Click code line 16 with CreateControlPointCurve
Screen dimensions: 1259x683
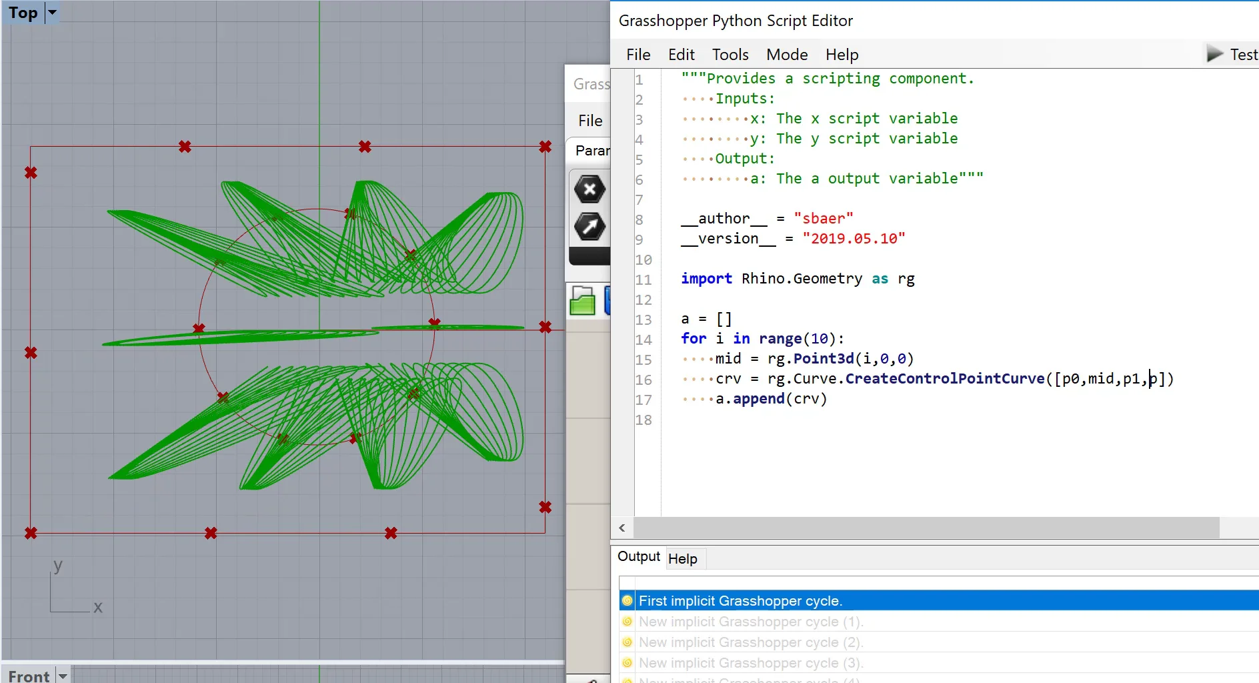point(944,379)
